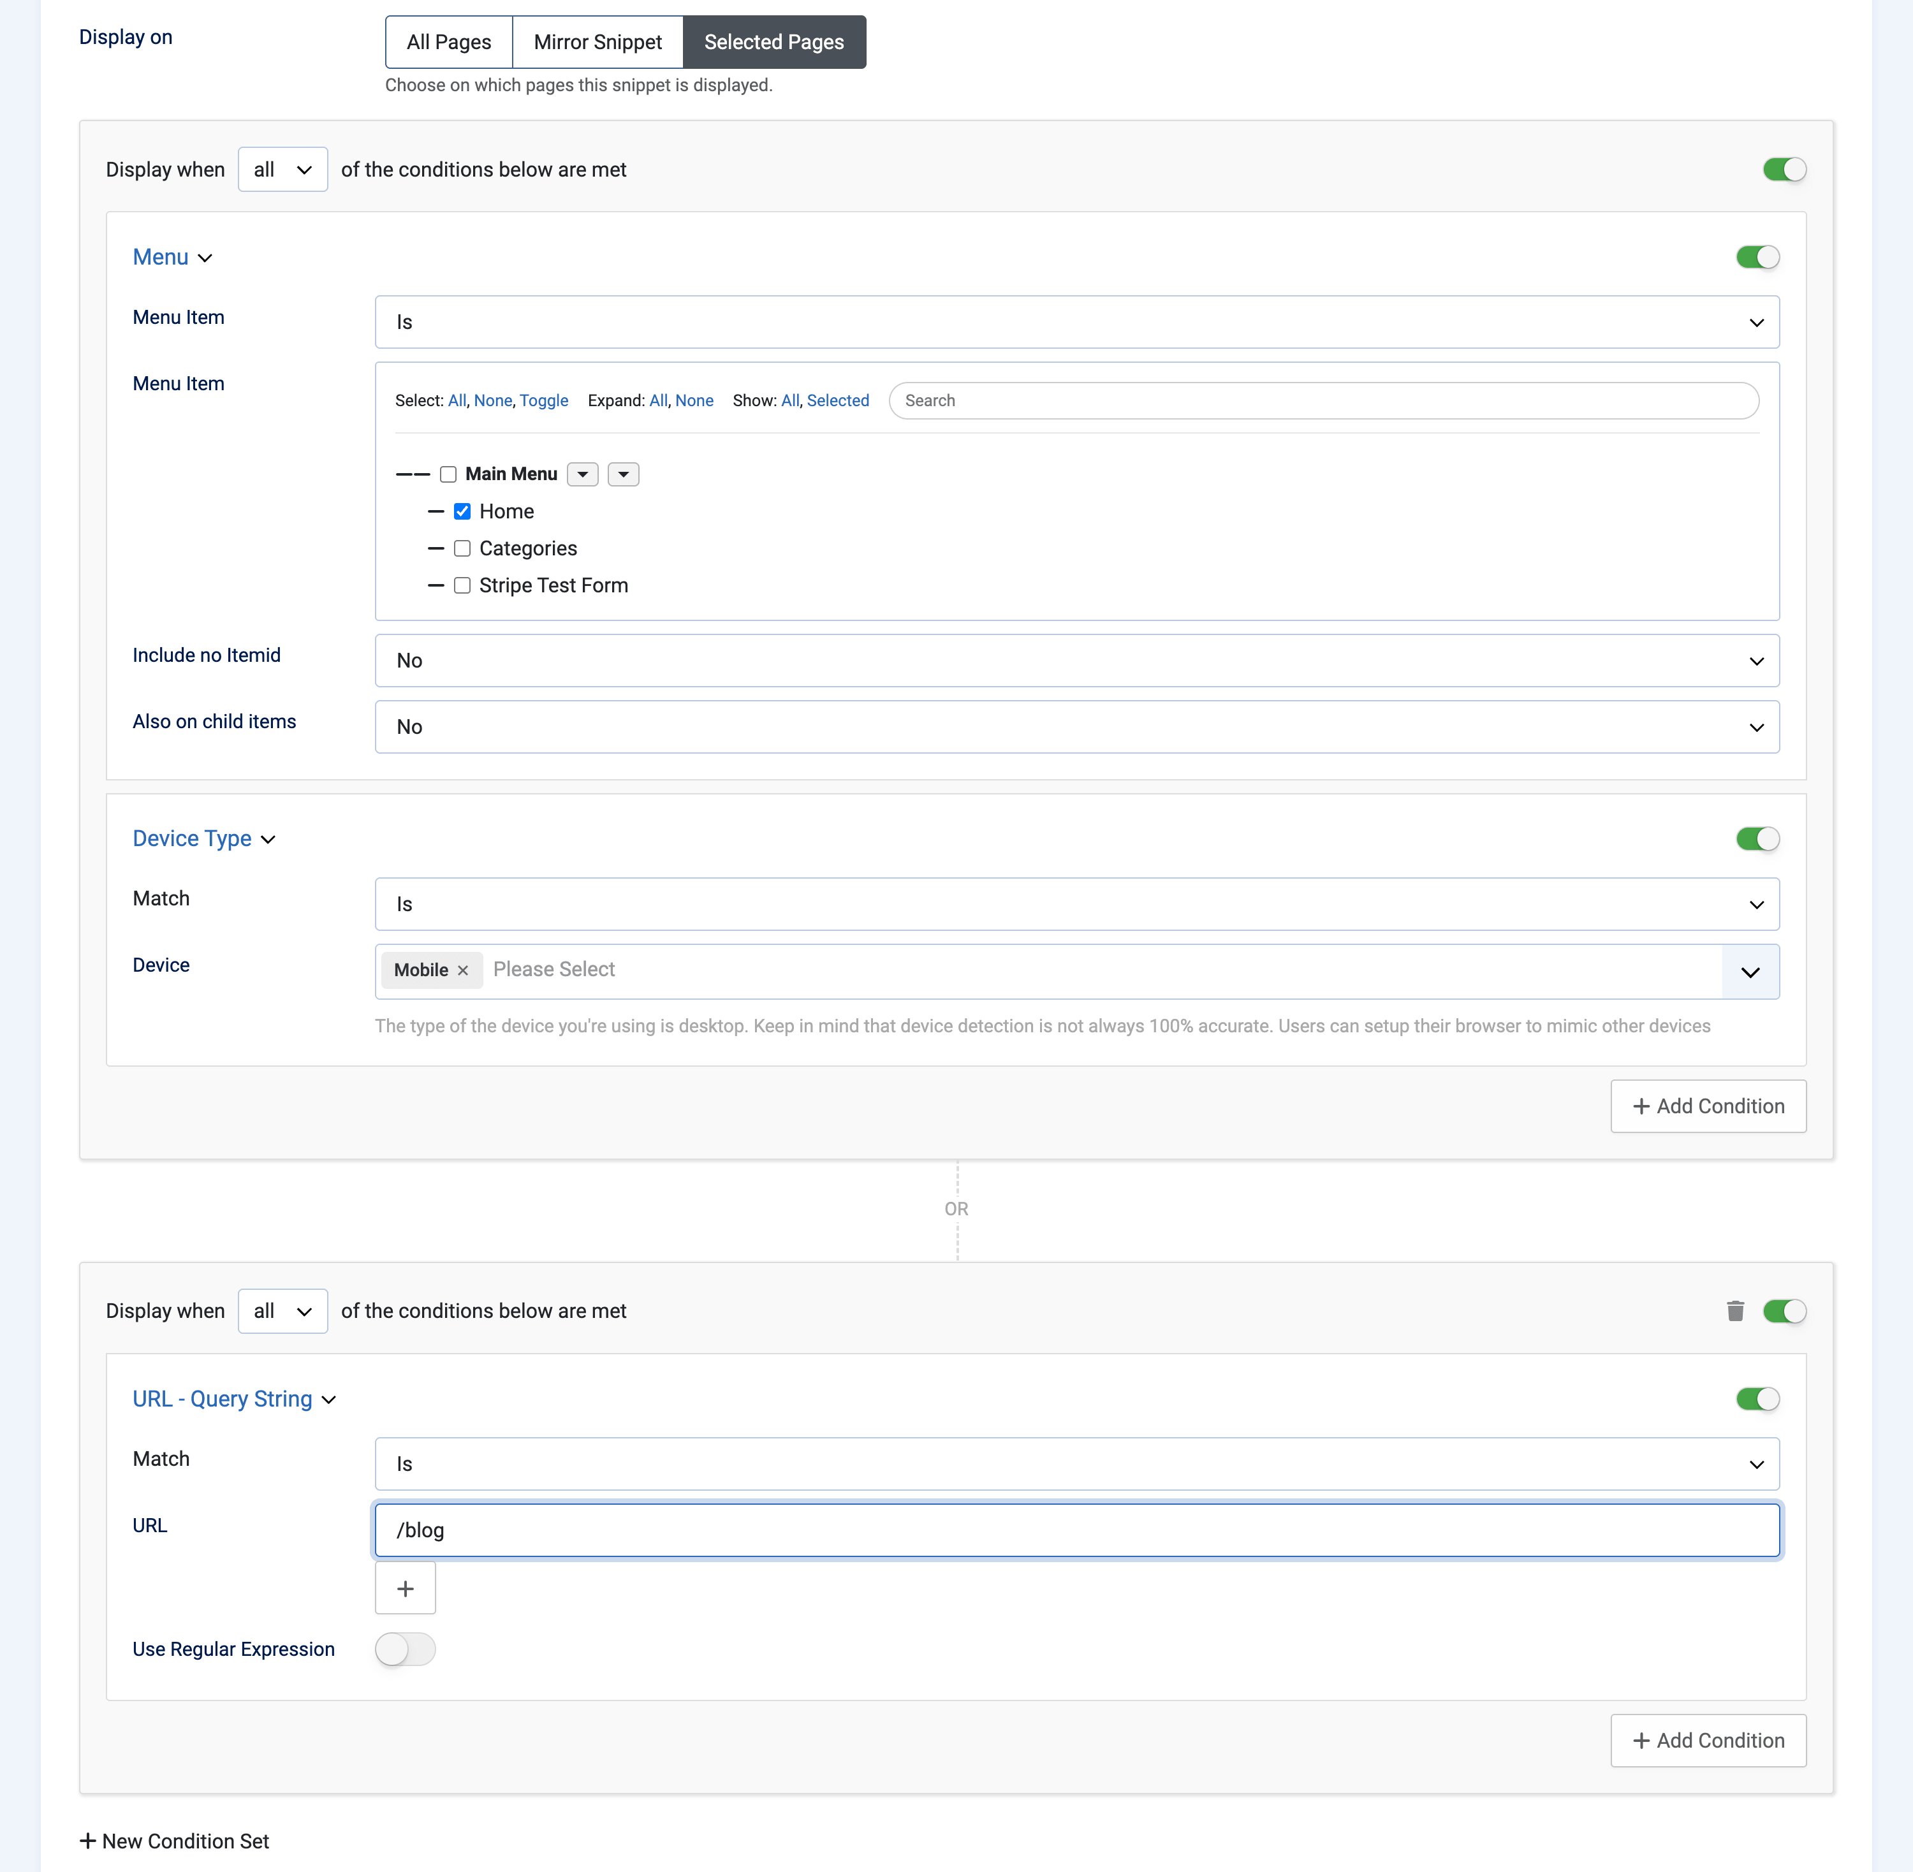Click the URL field containing /blog

click(1076, 1530)
